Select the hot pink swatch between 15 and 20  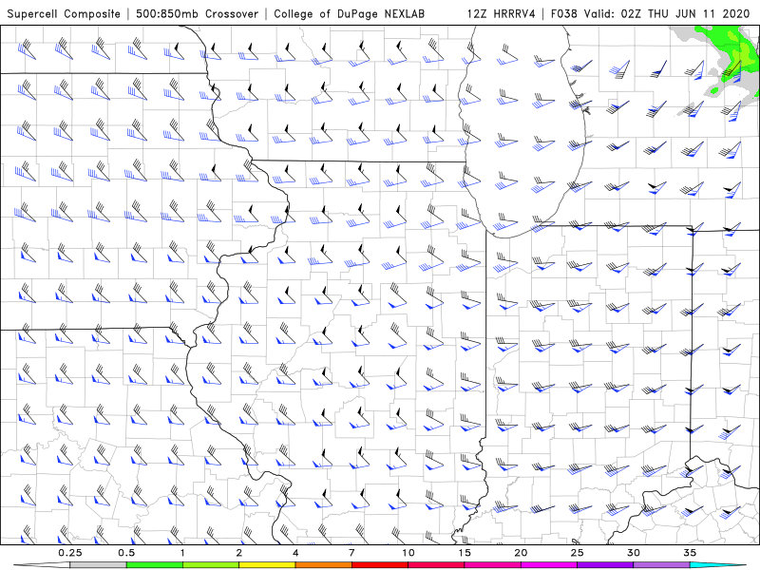[x=492, y=565]
